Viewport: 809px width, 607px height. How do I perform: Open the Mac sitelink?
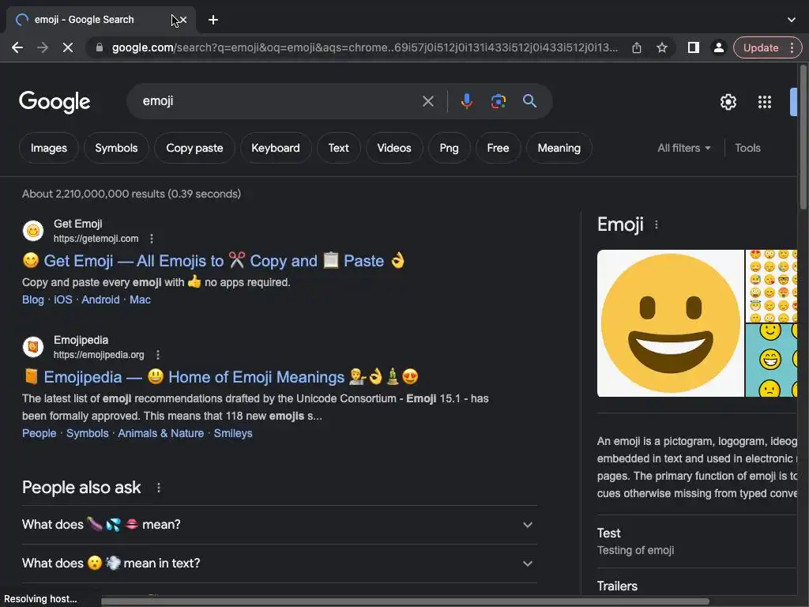[x=140, y=300]
